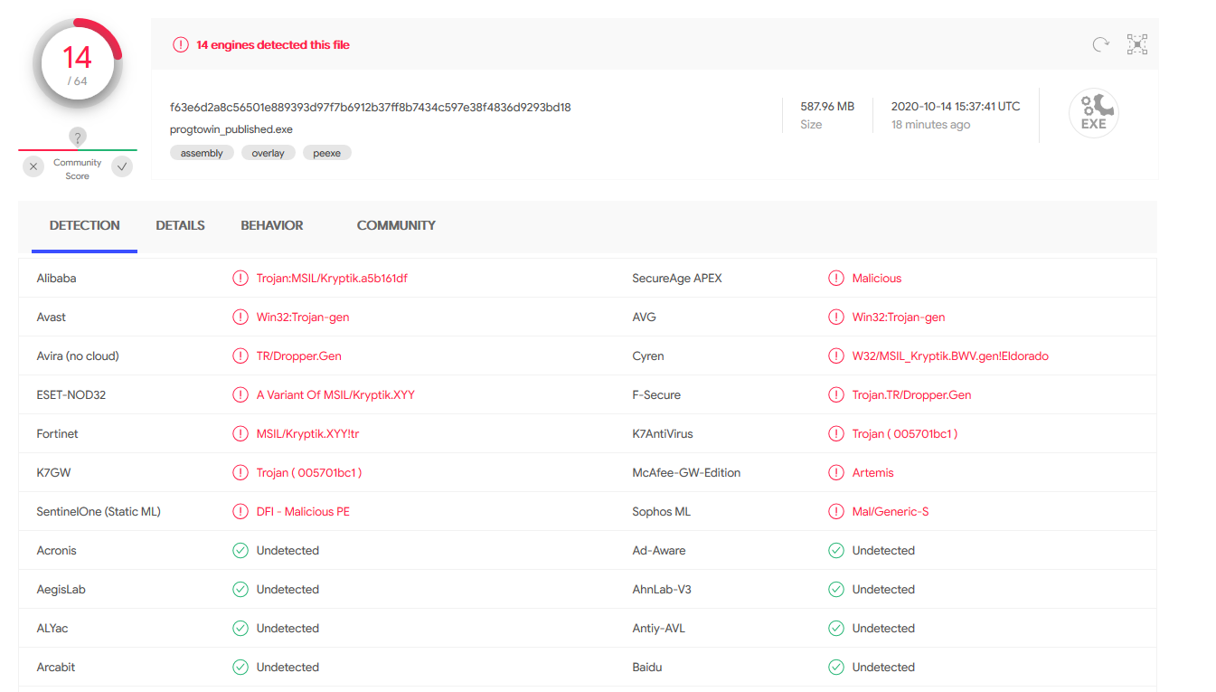The width and height of the screenshot is (1216, 692).
Task: Click the Malicious result for SecureAge APEX
Action: (877, 279)
